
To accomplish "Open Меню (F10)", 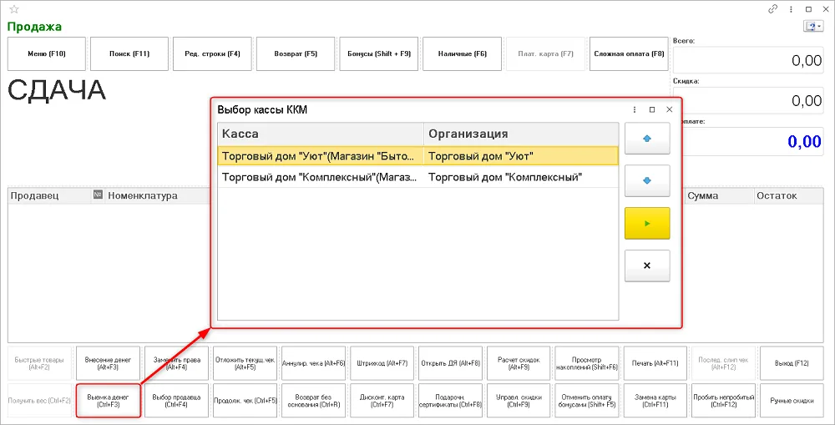I will point(46,53).
